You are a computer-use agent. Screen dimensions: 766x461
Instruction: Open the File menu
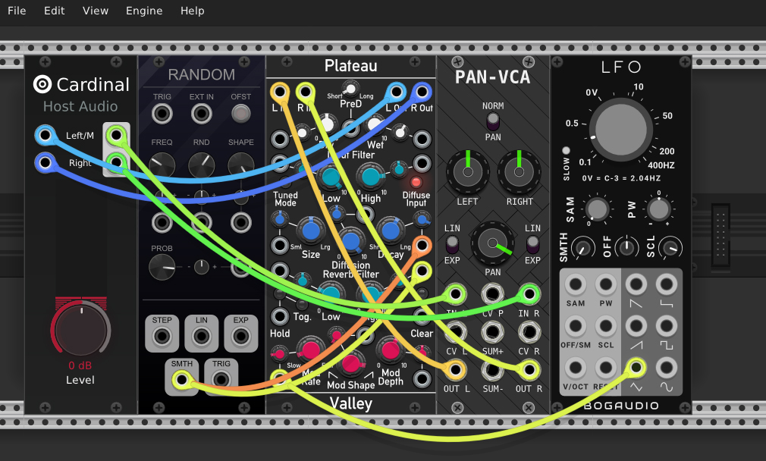[17, 11]
